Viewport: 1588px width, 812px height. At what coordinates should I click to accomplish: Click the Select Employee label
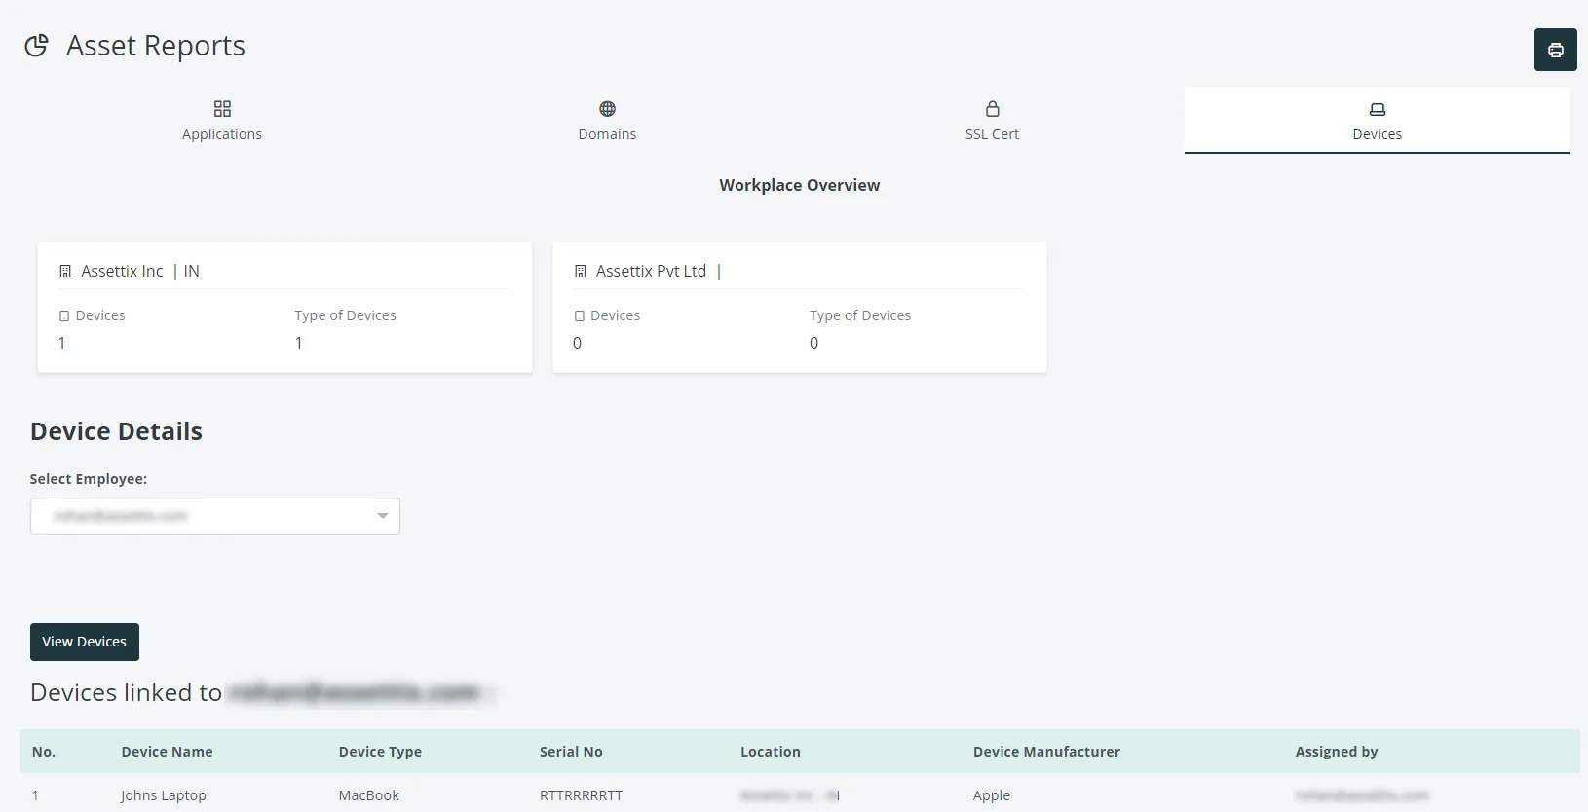89,479
